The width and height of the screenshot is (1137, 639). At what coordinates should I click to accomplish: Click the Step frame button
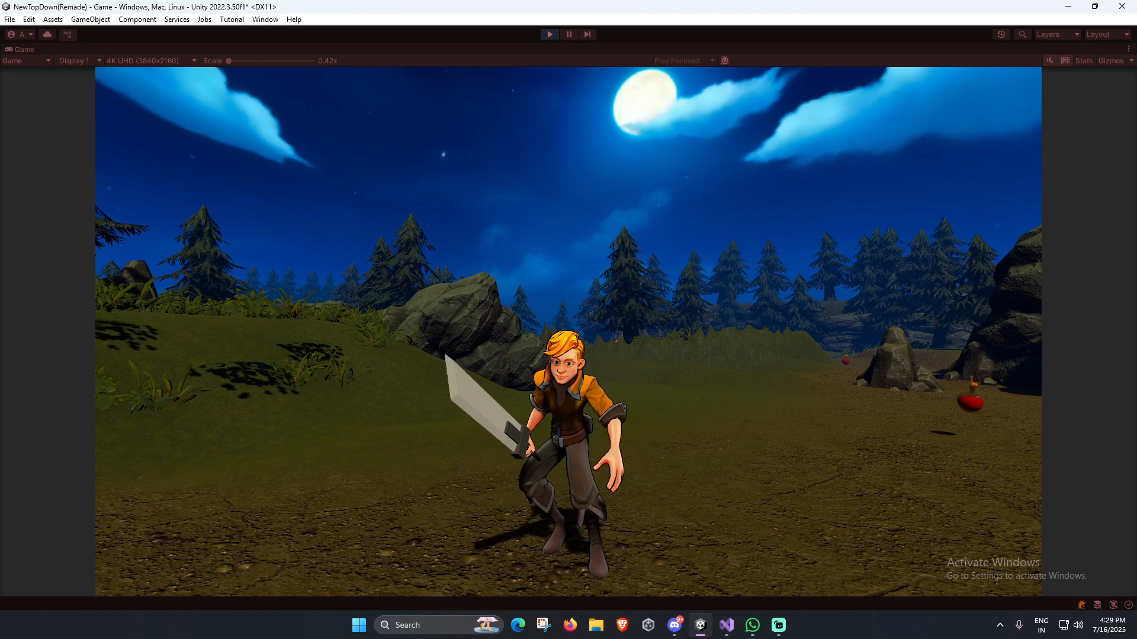click(x=587, y=34)
